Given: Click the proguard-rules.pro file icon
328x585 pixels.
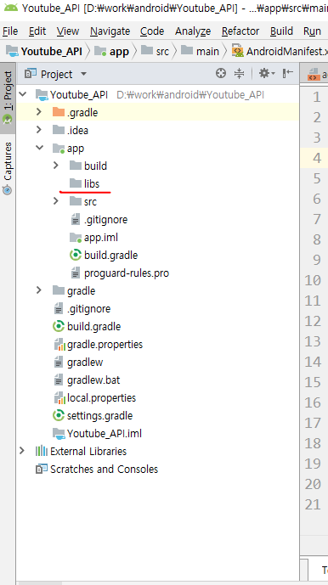Looking at the screenshot, I should coord(76,273).
